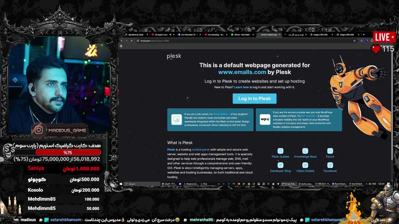Click the What is Plesk heading

click(180, 143)
